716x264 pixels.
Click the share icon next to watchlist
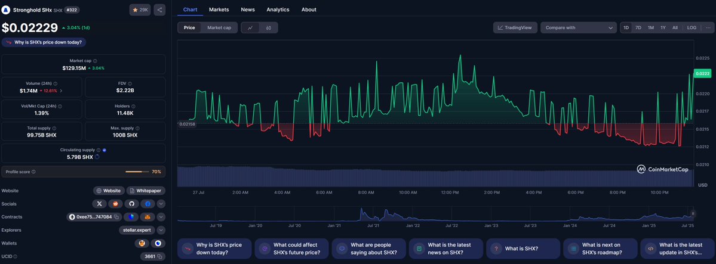[159, 10]
